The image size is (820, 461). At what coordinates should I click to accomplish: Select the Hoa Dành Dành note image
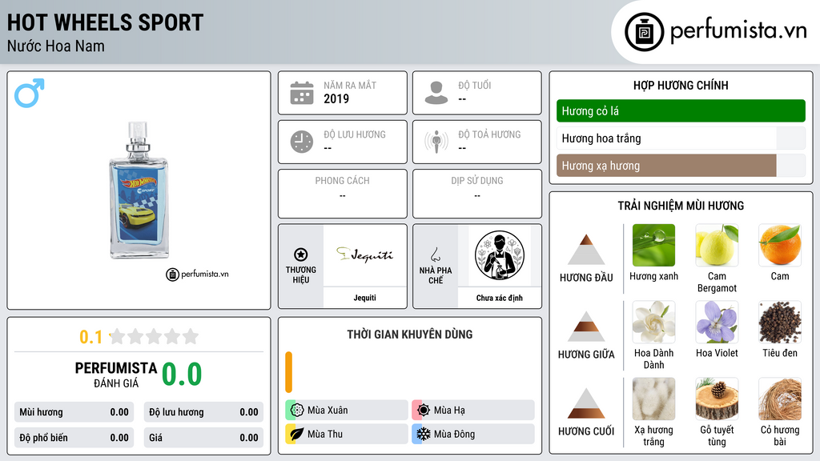653,322
